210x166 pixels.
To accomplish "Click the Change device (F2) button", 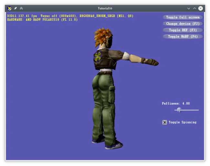I will tap(183, 24).
